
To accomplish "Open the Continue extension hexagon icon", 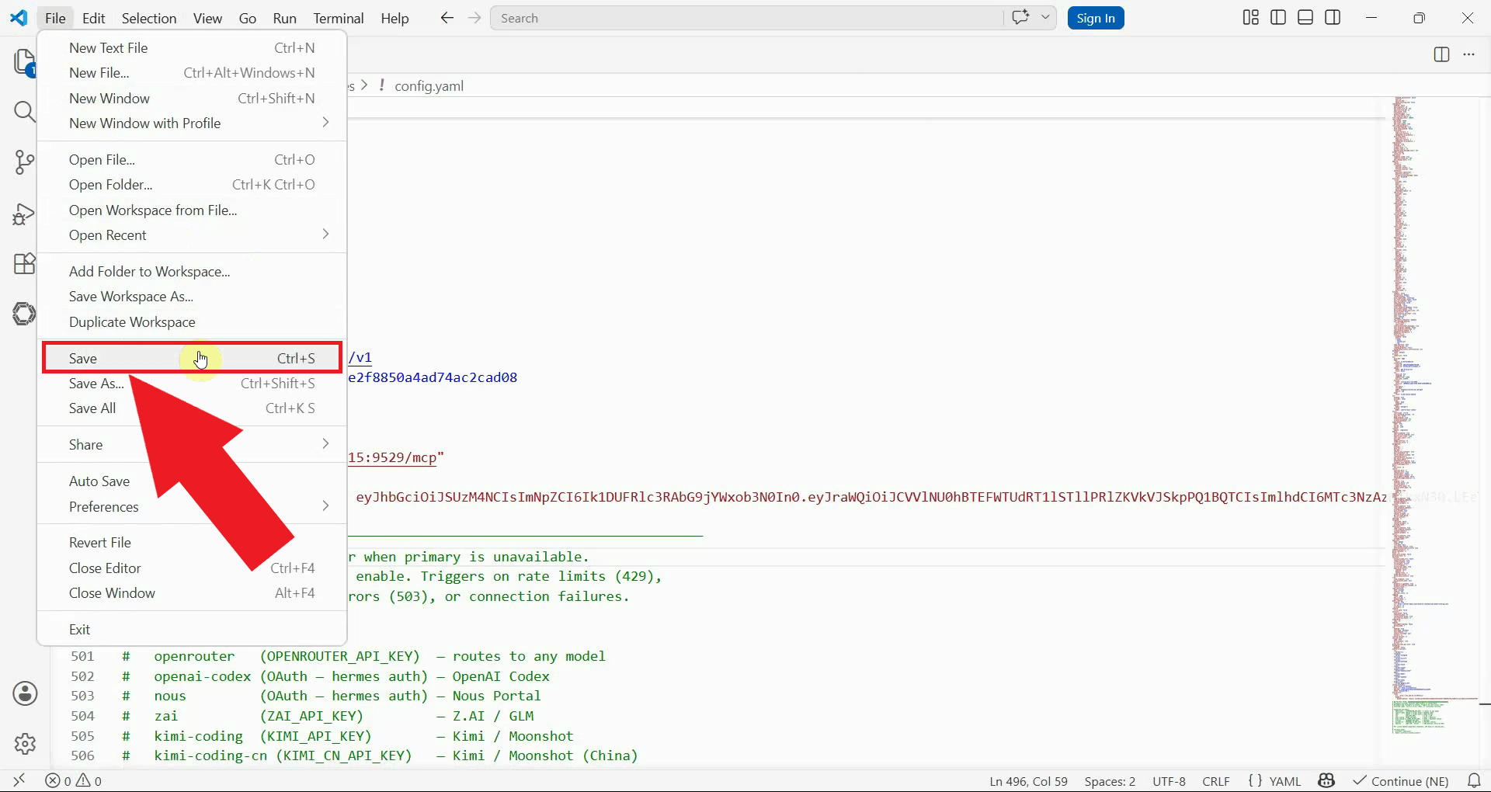I will tap(24, 314).
